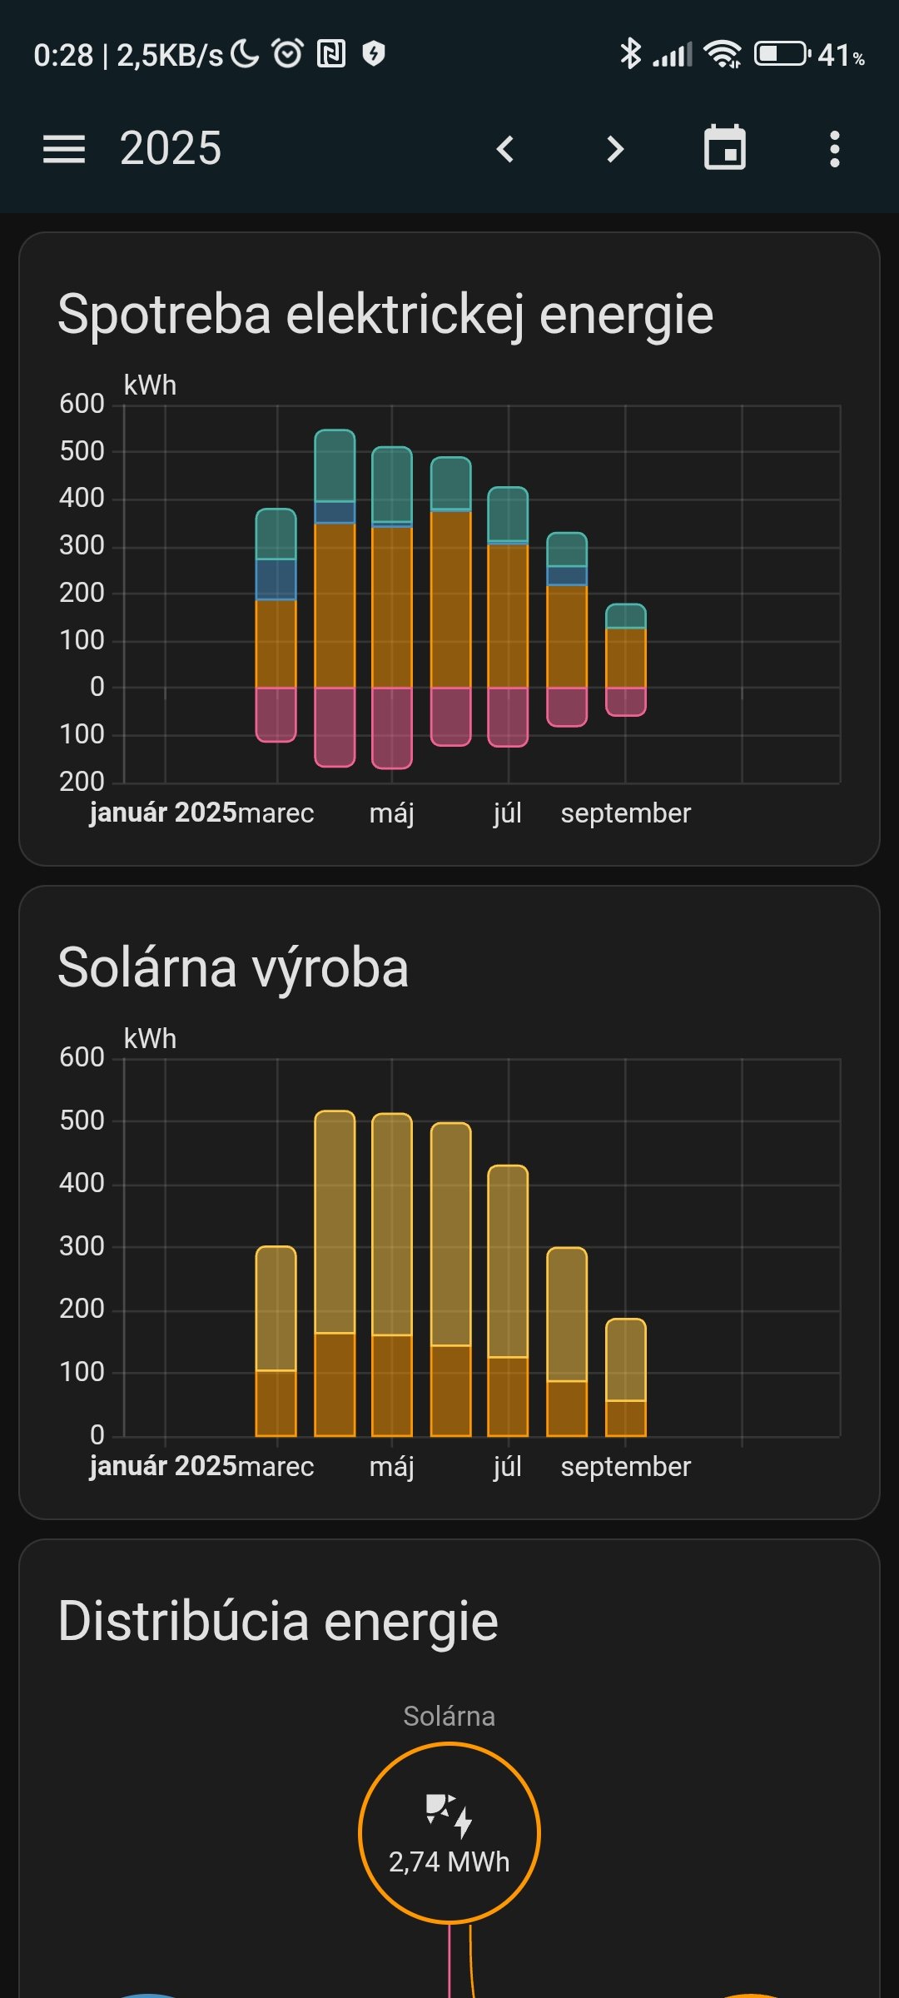Open the three-dot overflow menu
Image resolution: width=899 pixels, height=1998 pixels.
pos(834,150)
